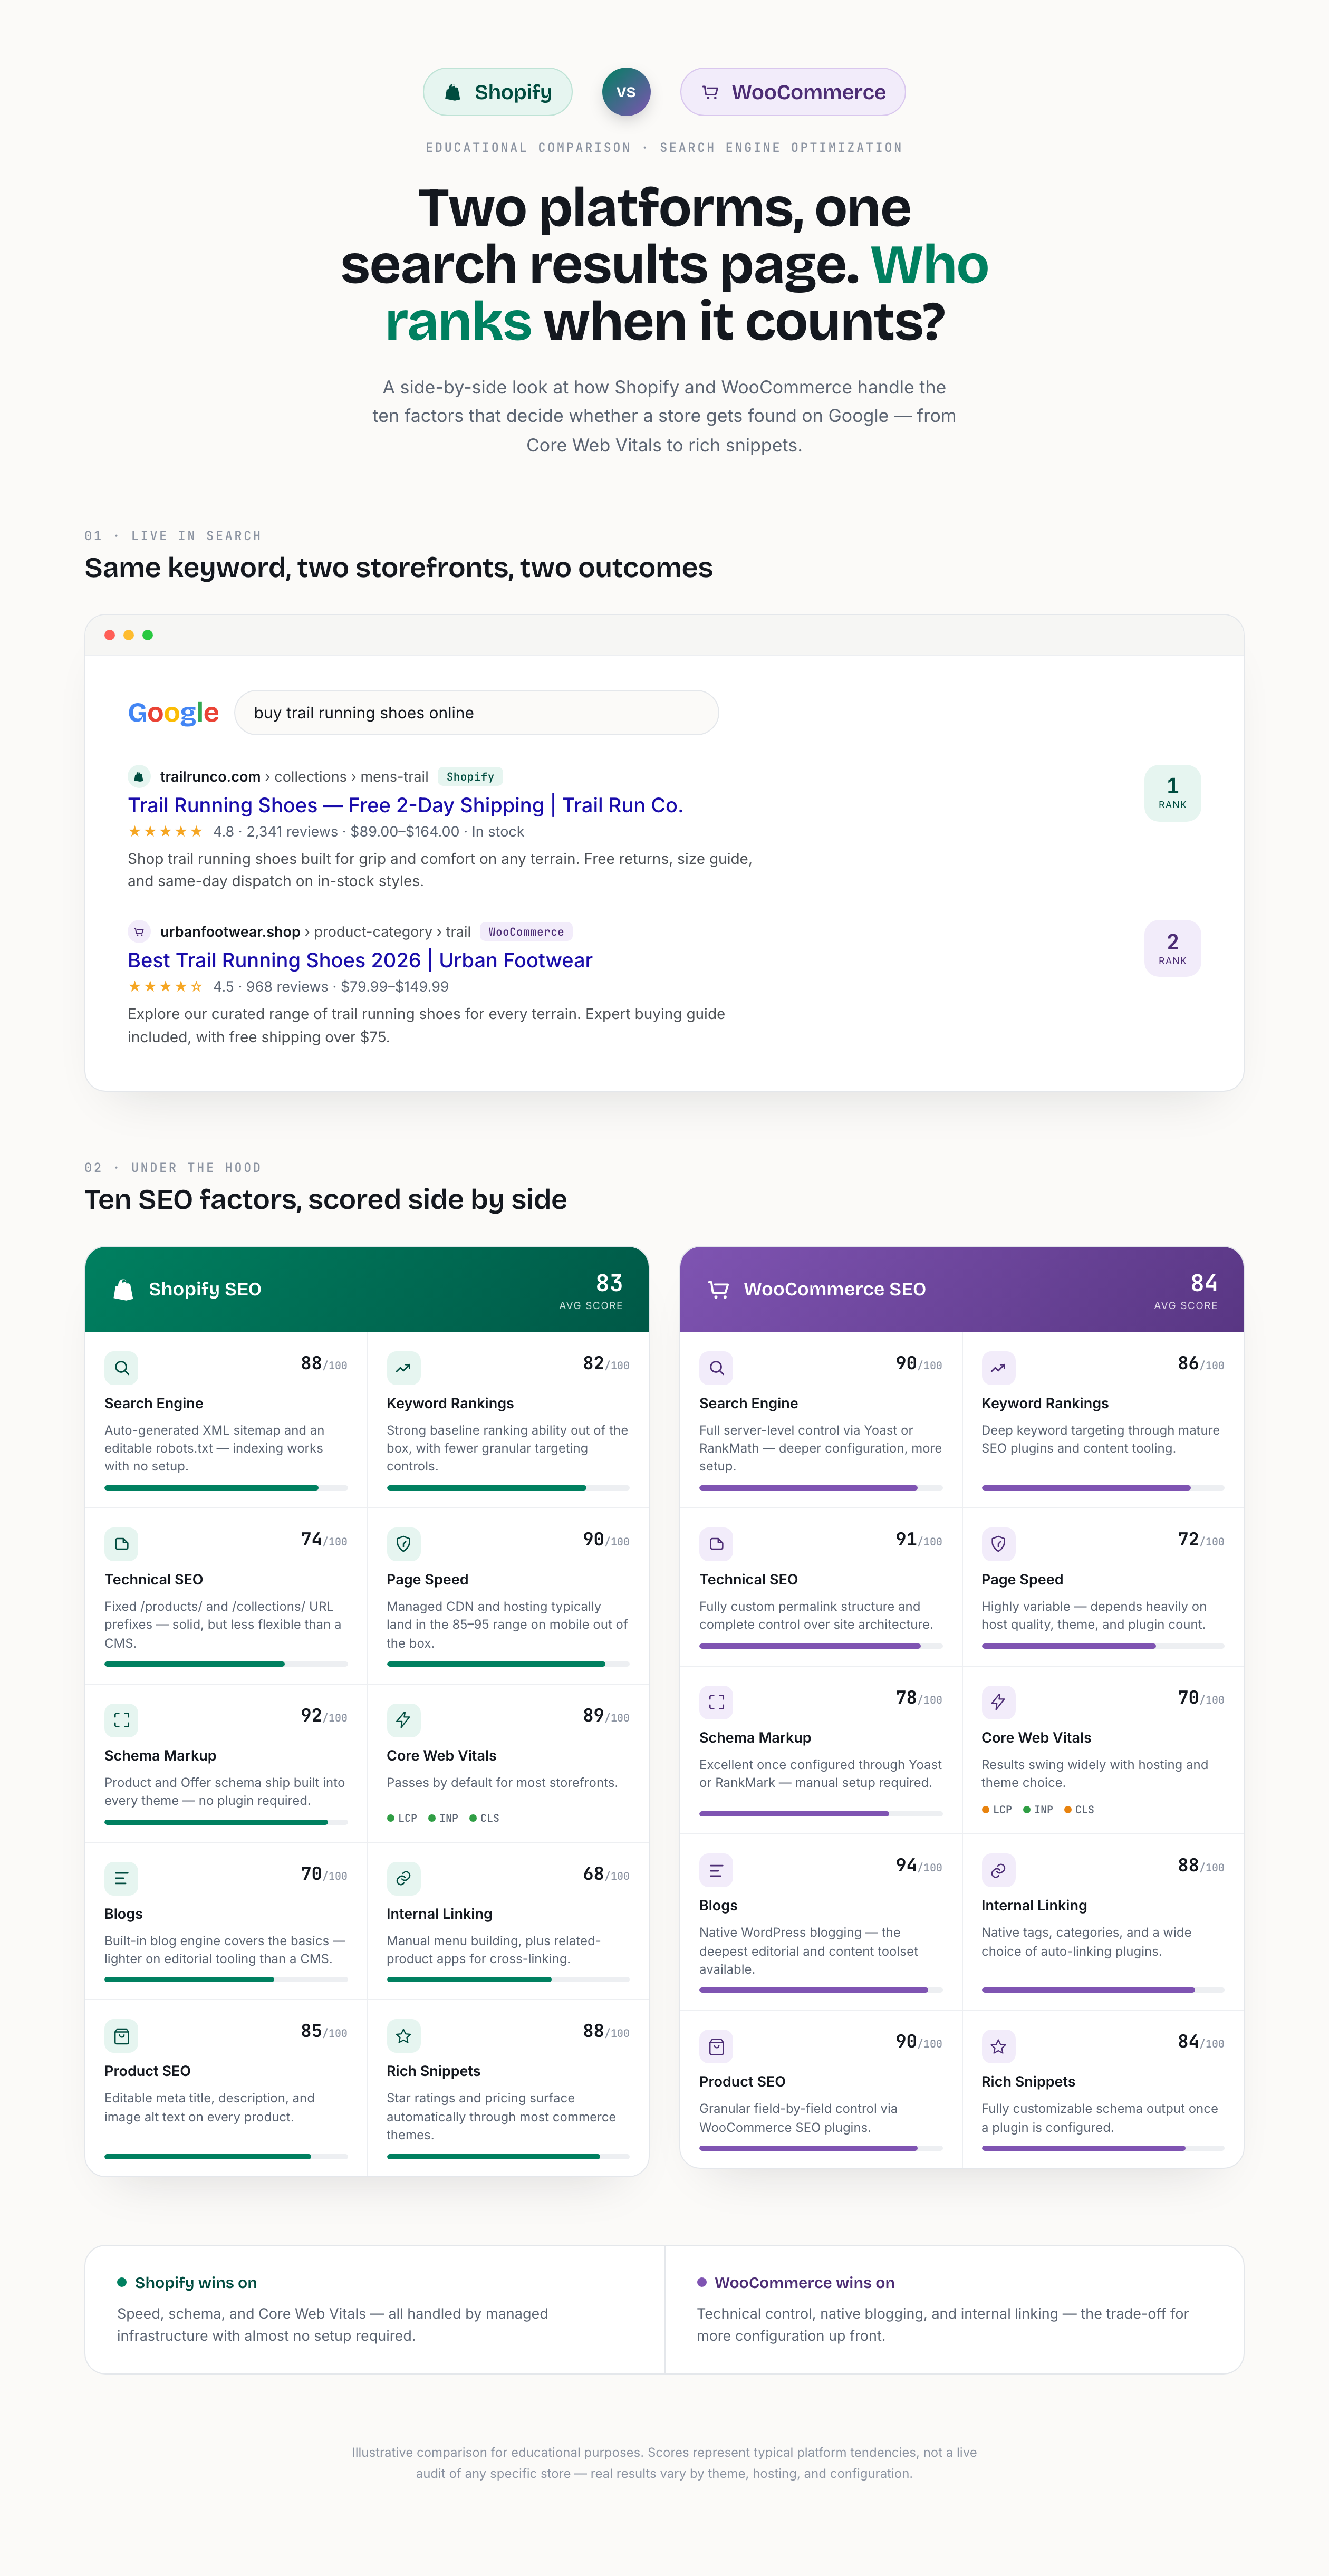Click the Rank 2 badge
Screen dimensions: 1329x2576
tap(1173, 949)
